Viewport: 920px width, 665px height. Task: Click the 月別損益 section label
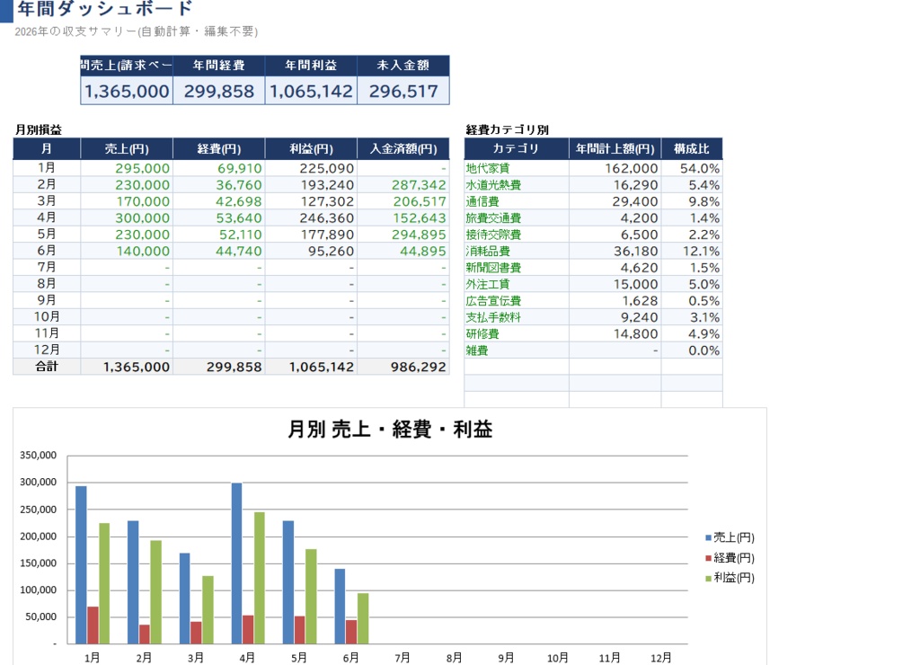click(38, 129)
